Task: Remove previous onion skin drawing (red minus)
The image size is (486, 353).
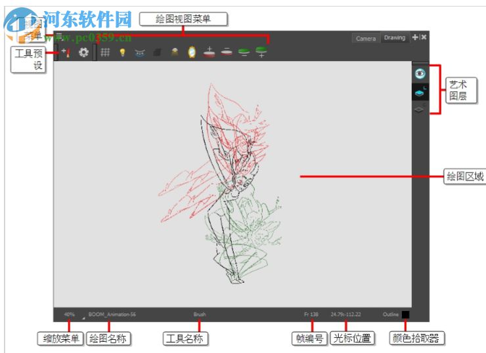Action: pyautogui.click(x=227, y=51)
